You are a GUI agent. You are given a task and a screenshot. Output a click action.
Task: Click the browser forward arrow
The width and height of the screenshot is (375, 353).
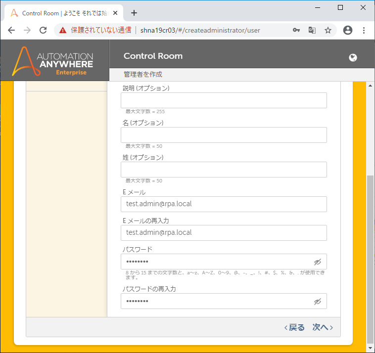coord(27,30)
